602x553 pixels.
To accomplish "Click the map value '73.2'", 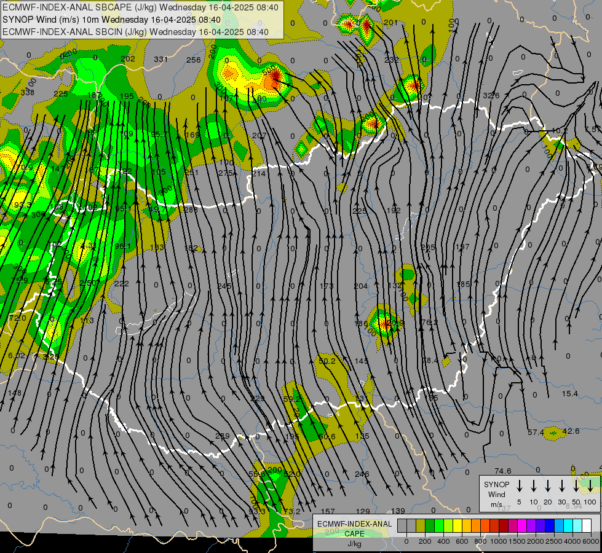I will [293, 512].
